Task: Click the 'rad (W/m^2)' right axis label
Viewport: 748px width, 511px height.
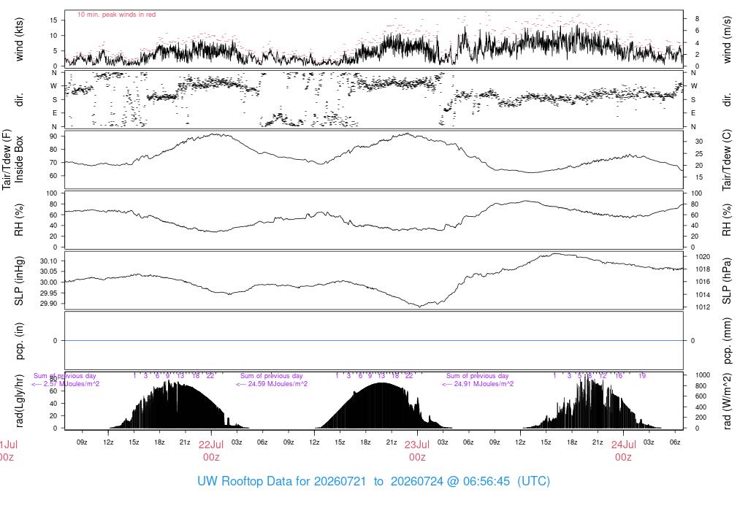Action: 727,401
